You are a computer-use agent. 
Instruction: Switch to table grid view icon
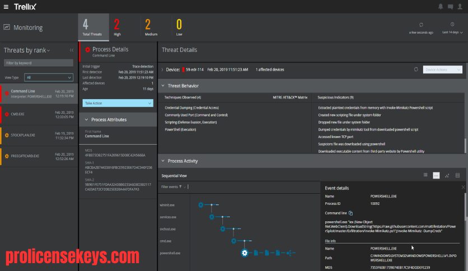coord(457,175)
